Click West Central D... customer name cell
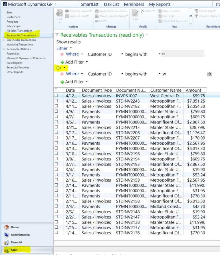 (x=166, y=96)
